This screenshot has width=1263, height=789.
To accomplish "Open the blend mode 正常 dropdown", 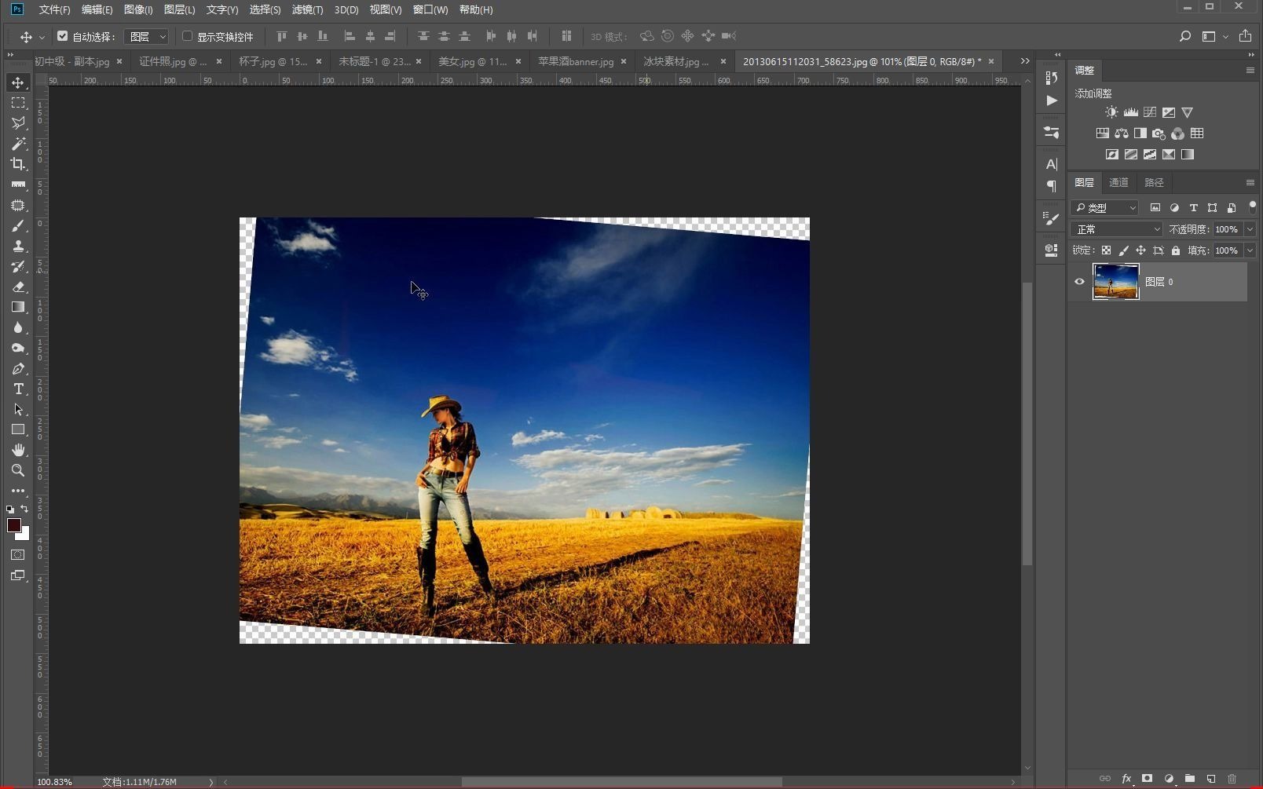I will pyautogui.click(x=1116, y=229).
